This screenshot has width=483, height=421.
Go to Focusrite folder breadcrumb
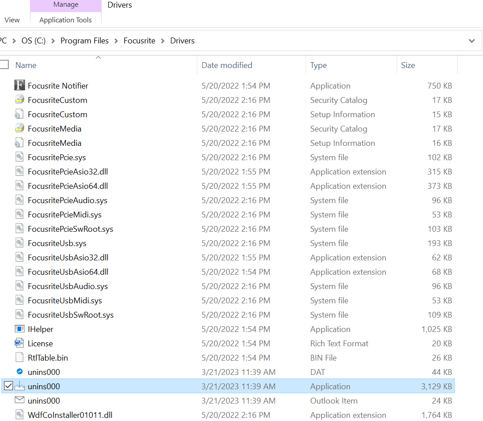[x=139, y=41]
